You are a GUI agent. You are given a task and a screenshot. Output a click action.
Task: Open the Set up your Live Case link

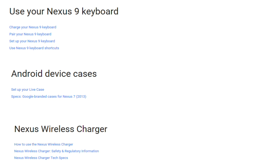tap(28, 90)
